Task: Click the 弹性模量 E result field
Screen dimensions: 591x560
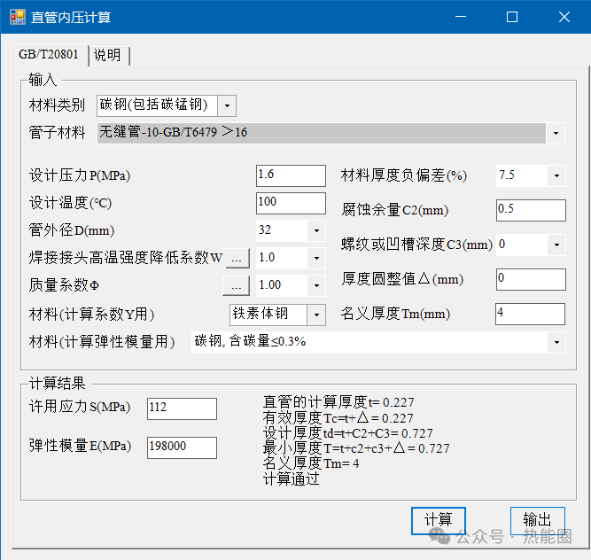Action: 182,447
